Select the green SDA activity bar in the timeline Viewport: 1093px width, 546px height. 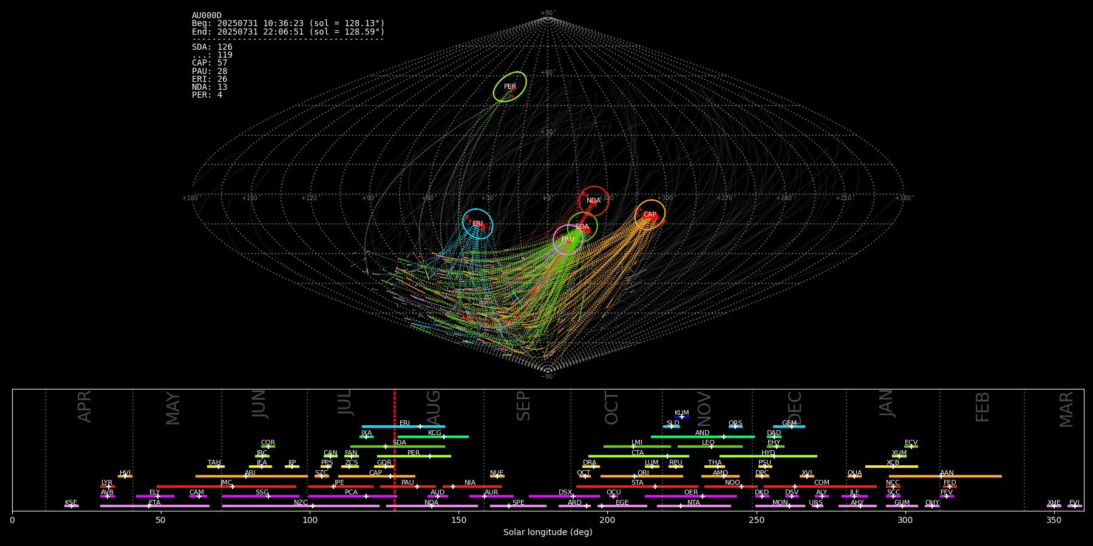pos(398,447)
